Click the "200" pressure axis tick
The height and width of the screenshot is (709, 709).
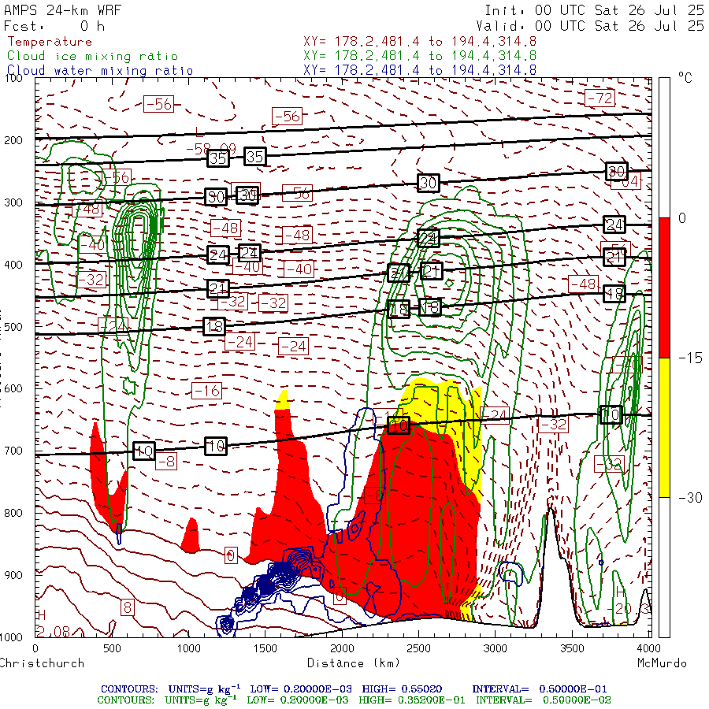click(13, 140)
